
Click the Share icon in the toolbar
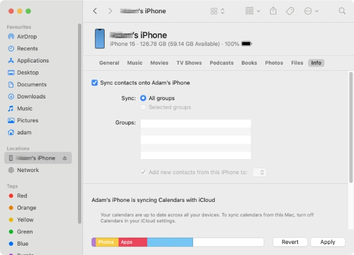[x=273, y=11]
